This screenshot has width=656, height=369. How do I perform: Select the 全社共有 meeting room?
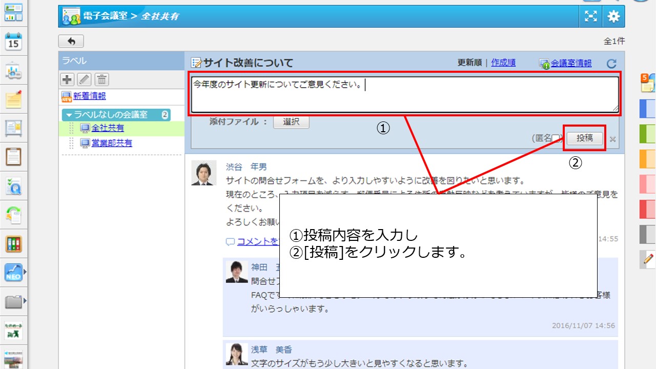point(108,128)
